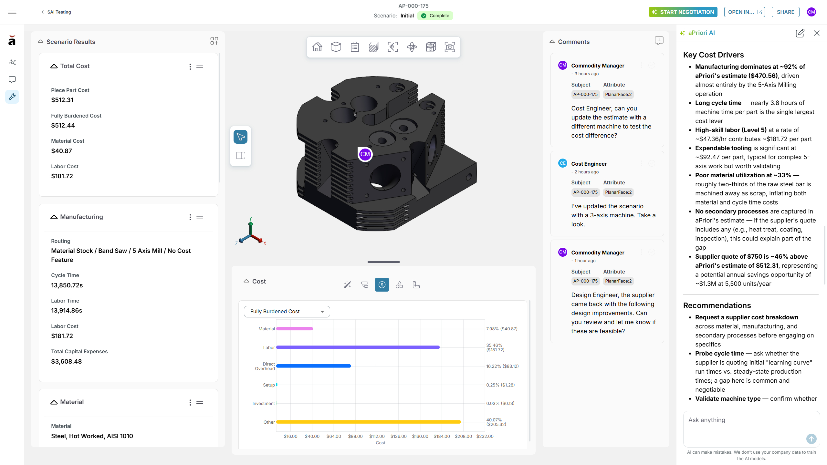Click the screenshot capture icon in viewer toolbar
The width and height of the screenshot is (827, 465).
tap(450, 47)
